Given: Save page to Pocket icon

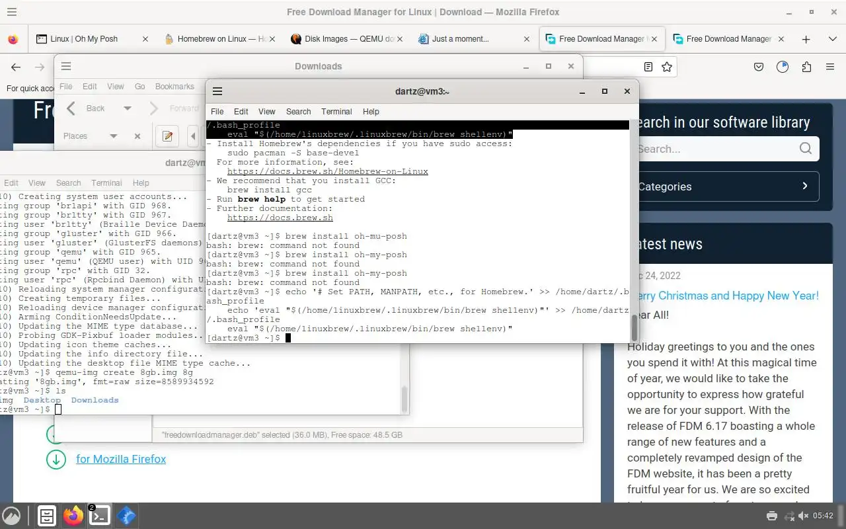Looking at the screenshot, I should (x=759, y=67).
